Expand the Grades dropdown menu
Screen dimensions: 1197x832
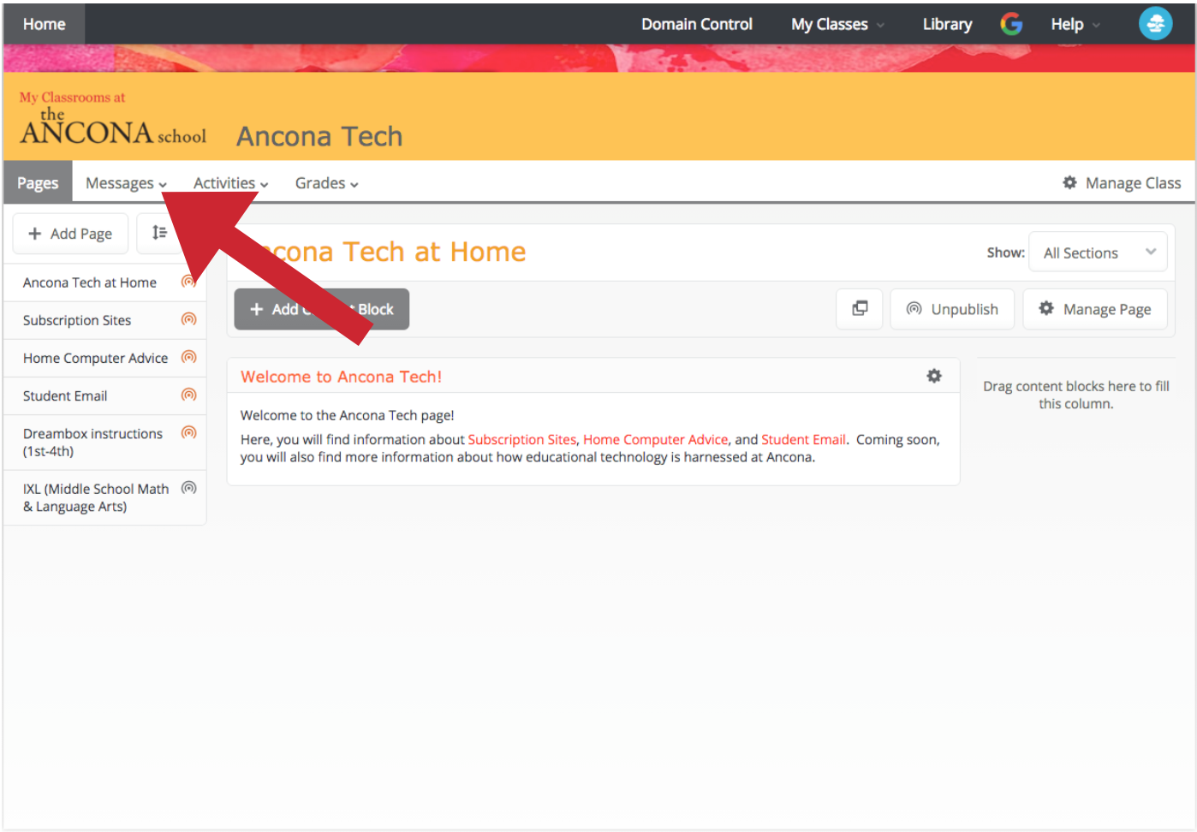[326, 183]
